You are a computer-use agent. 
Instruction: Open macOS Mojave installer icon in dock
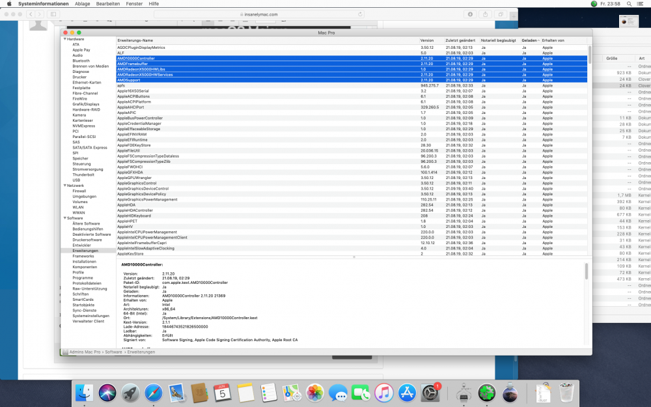[x=510, y=393]
